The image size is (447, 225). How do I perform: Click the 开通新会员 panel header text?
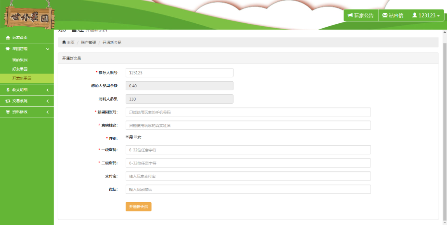[72, 58]
